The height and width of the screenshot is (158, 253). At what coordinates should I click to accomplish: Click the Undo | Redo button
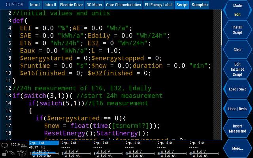[x=237, y=109]
